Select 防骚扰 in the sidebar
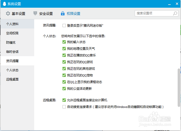Screen dimensions: 181x131 coord(17,42)
